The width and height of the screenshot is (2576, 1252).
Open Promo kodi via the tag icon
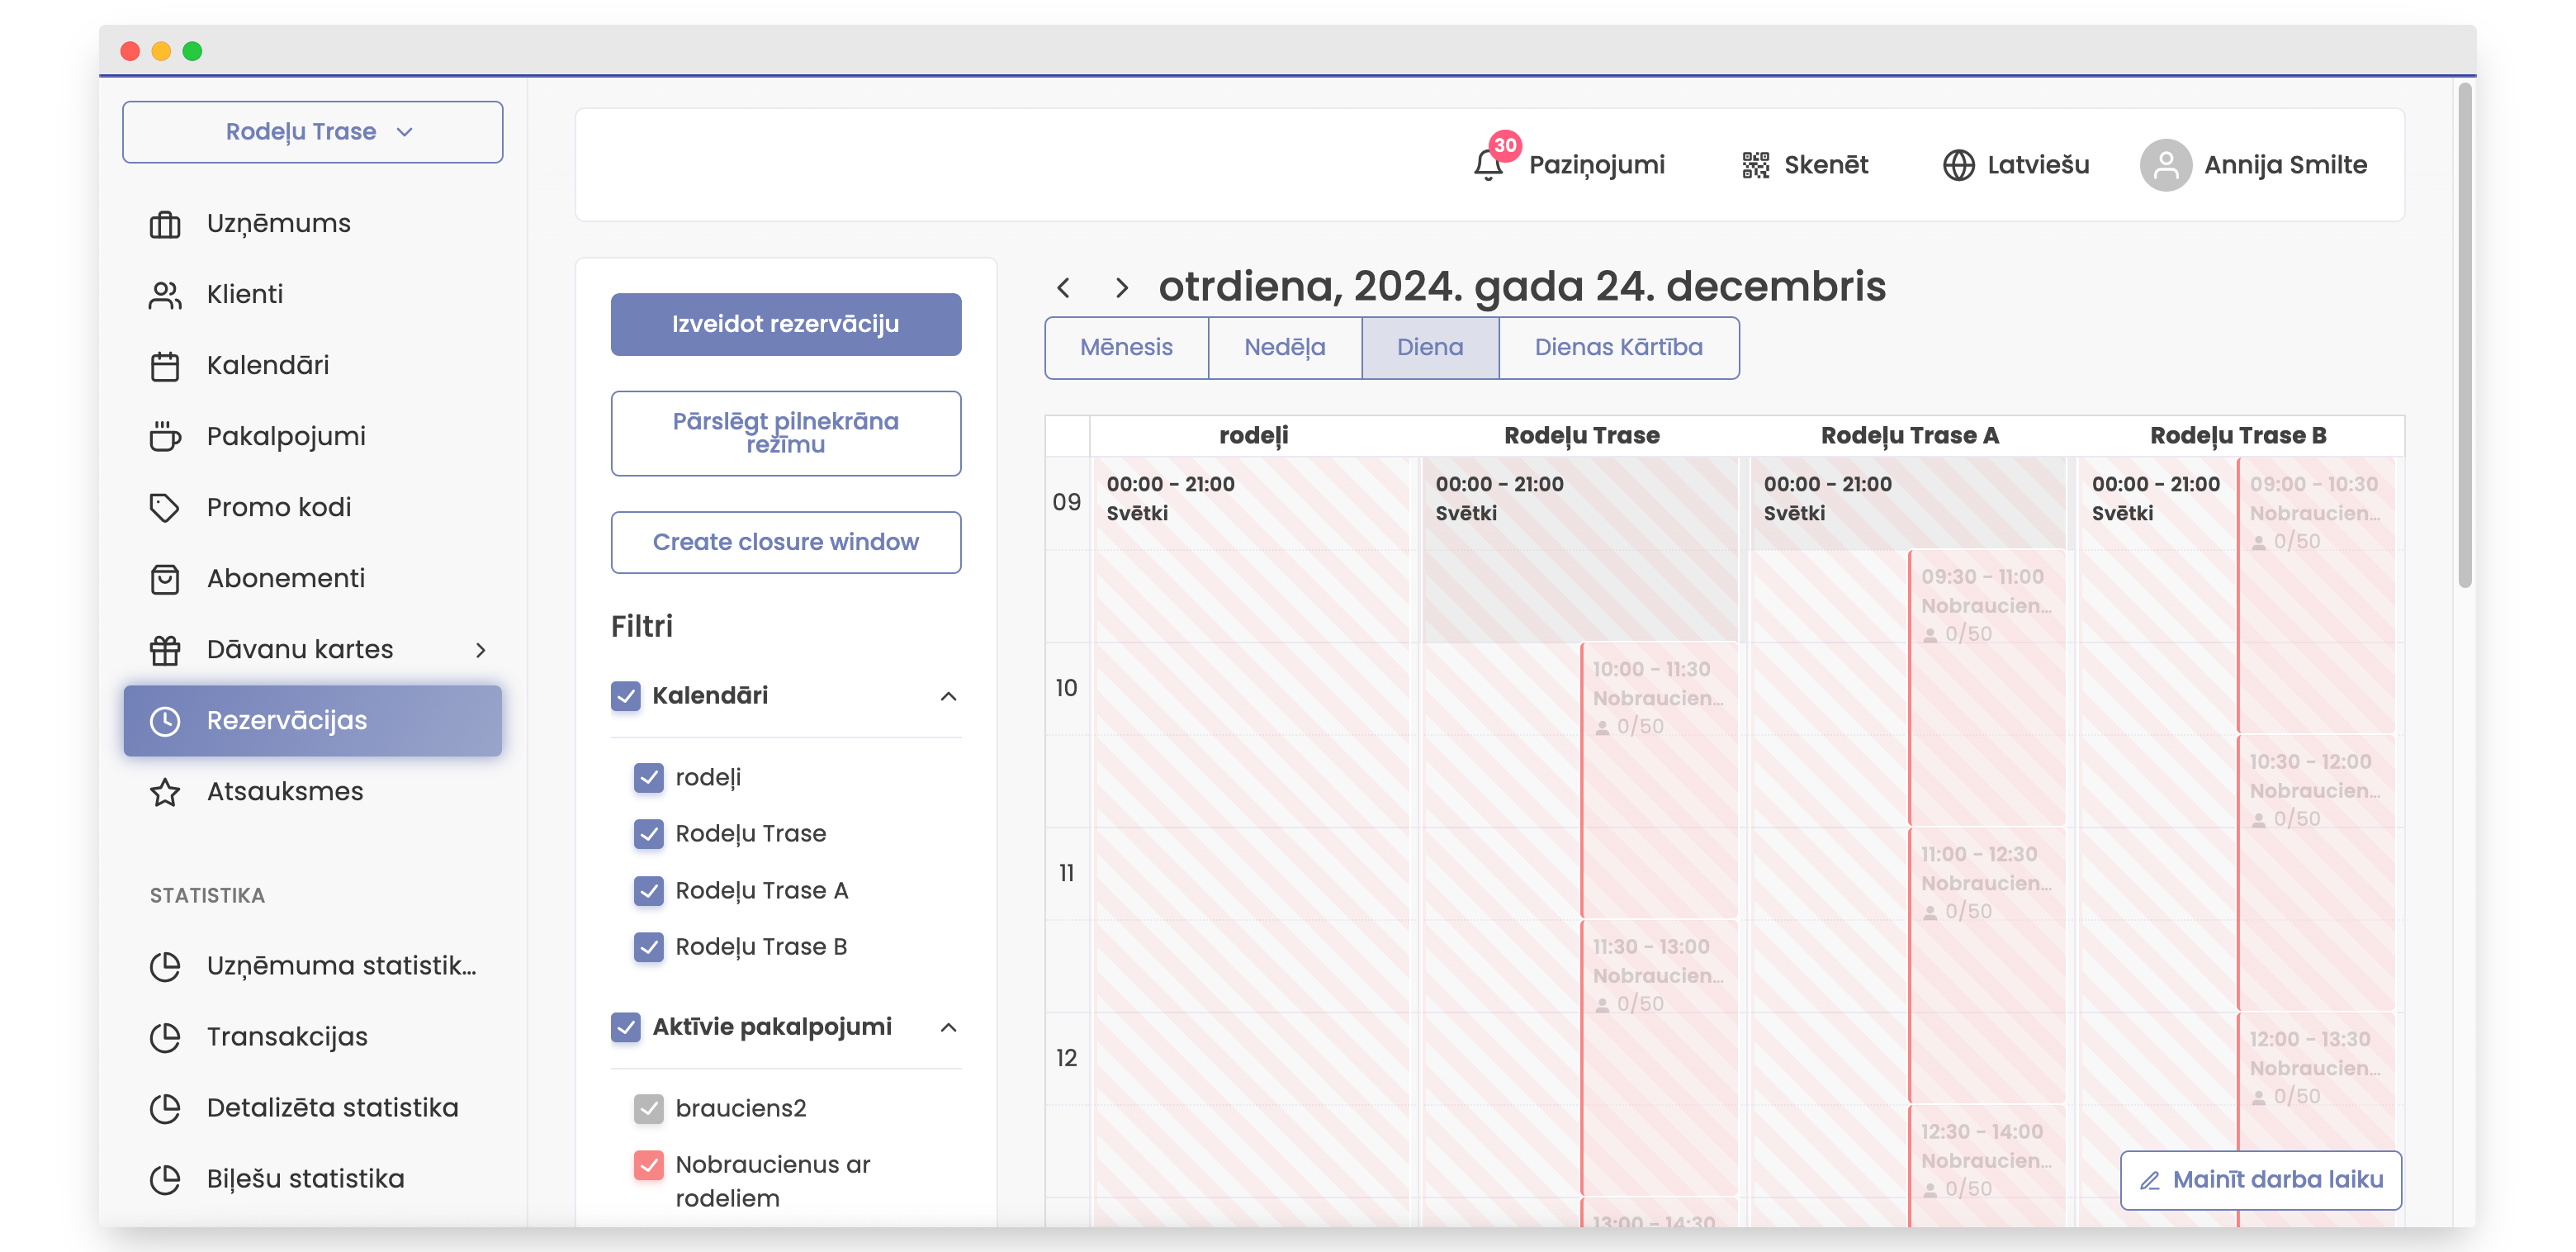click(165, 507)
